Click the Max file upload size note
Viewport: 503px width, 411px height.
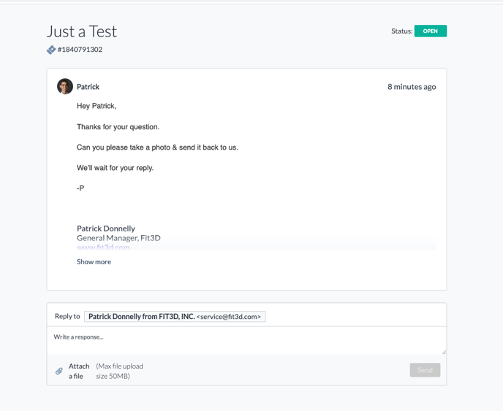pos(119,371)
